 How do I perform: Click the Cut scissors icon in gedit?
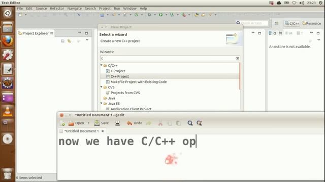click(160, 123)
